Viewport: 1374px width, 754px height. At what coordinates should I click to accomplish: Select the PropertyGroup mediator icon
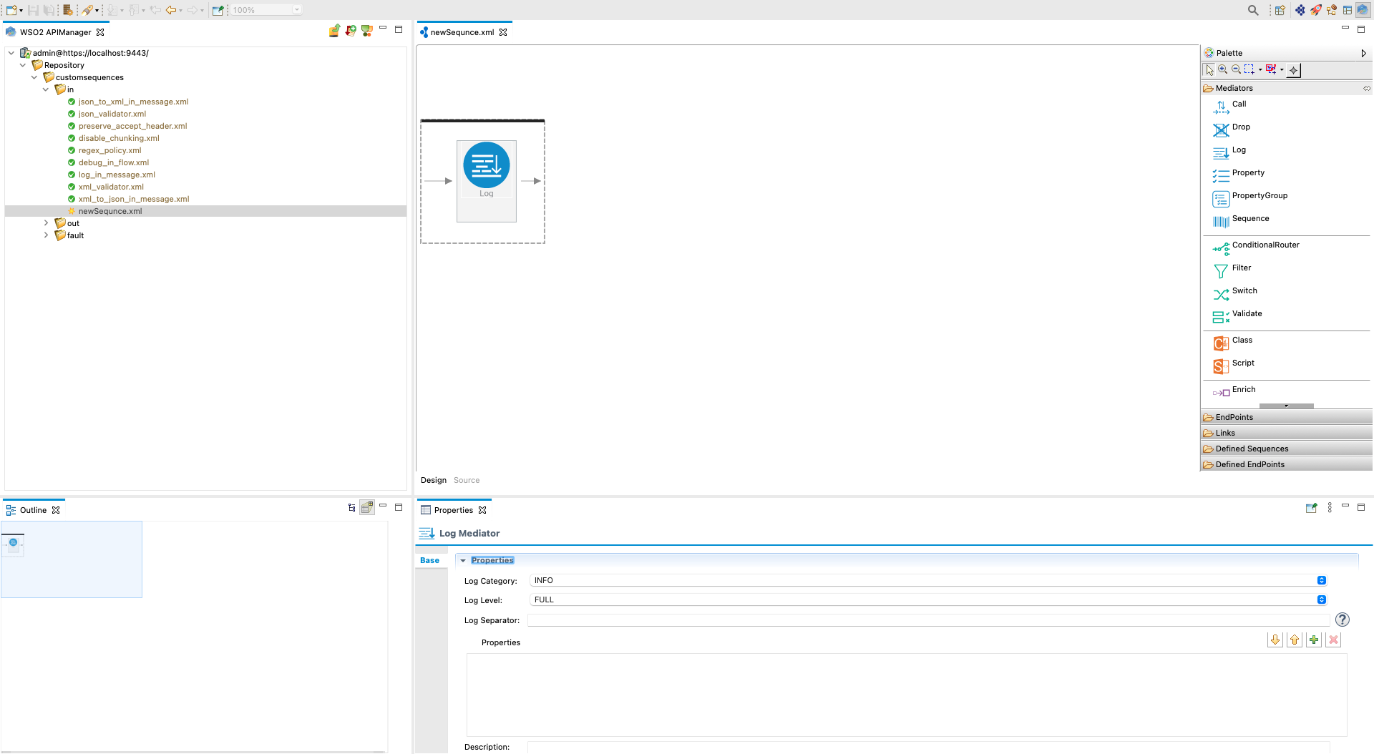tap(1221, 199)
